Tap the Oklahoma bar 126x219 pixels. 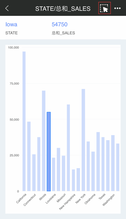click(x=93, y=171)
